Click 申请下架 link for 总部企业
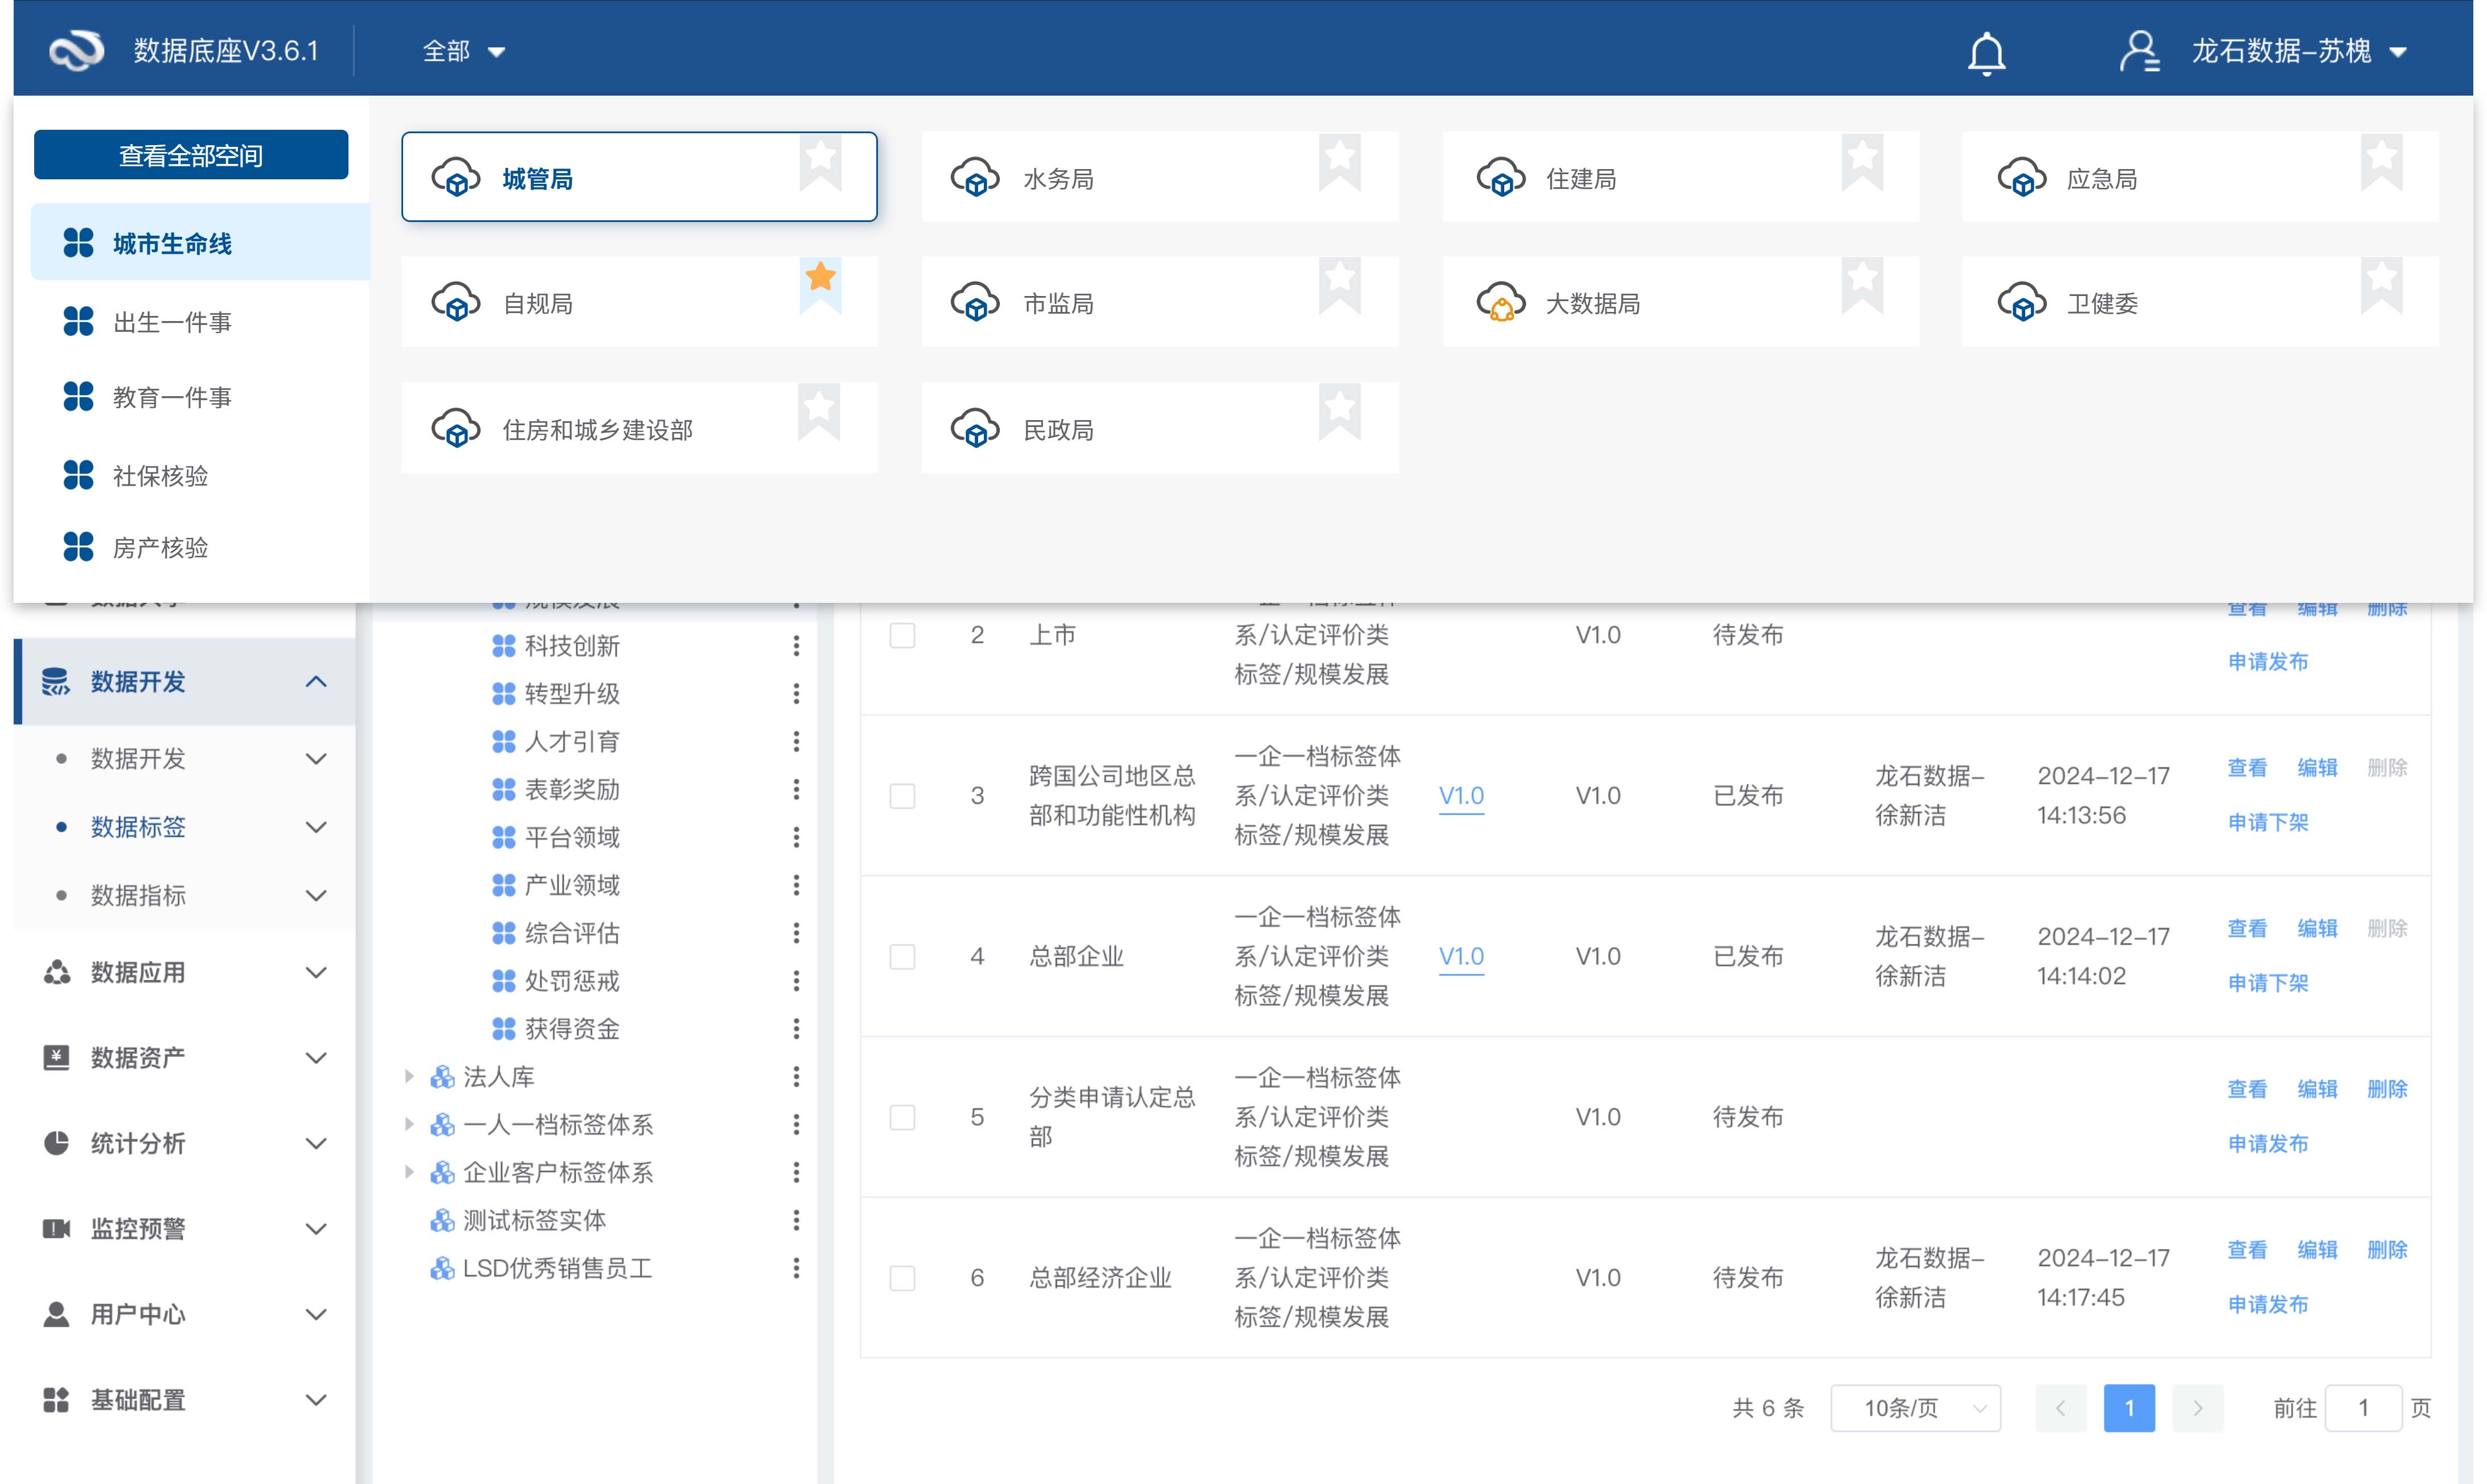Image resolution: width=2487 pixels, height=1484 pixels. tap(2267, 983)
